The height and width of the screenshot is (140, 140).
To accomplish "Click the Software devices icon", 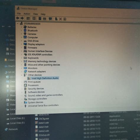I will (25, 92).
